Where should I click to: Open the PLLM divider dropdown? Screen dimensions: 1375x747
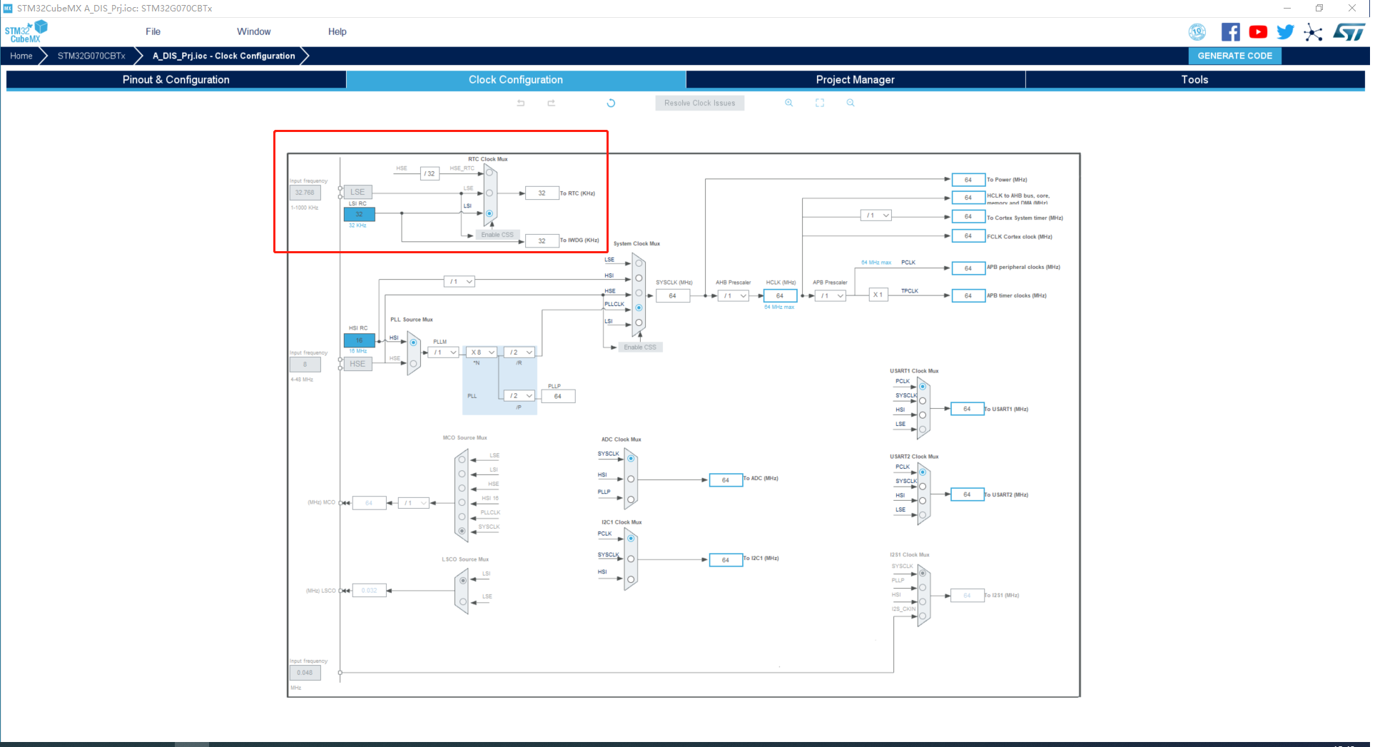[443, 352]
